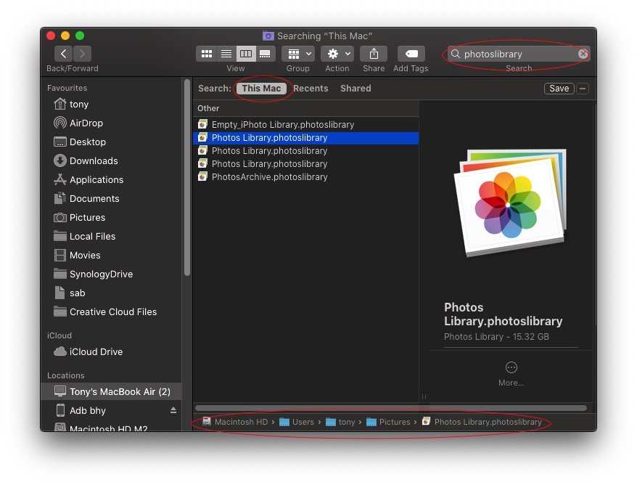Open the Action gear menu
The height and width of the screenshot is (485, 637).
click(x=337, y=54)
